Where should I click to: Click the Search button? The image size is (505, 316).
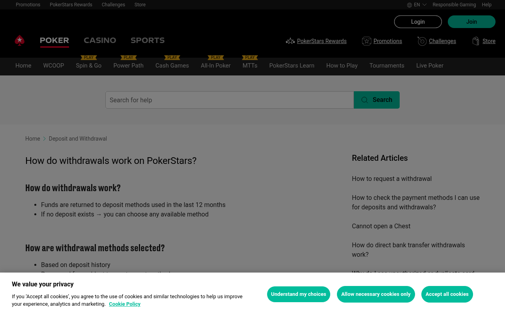point(377,100)
